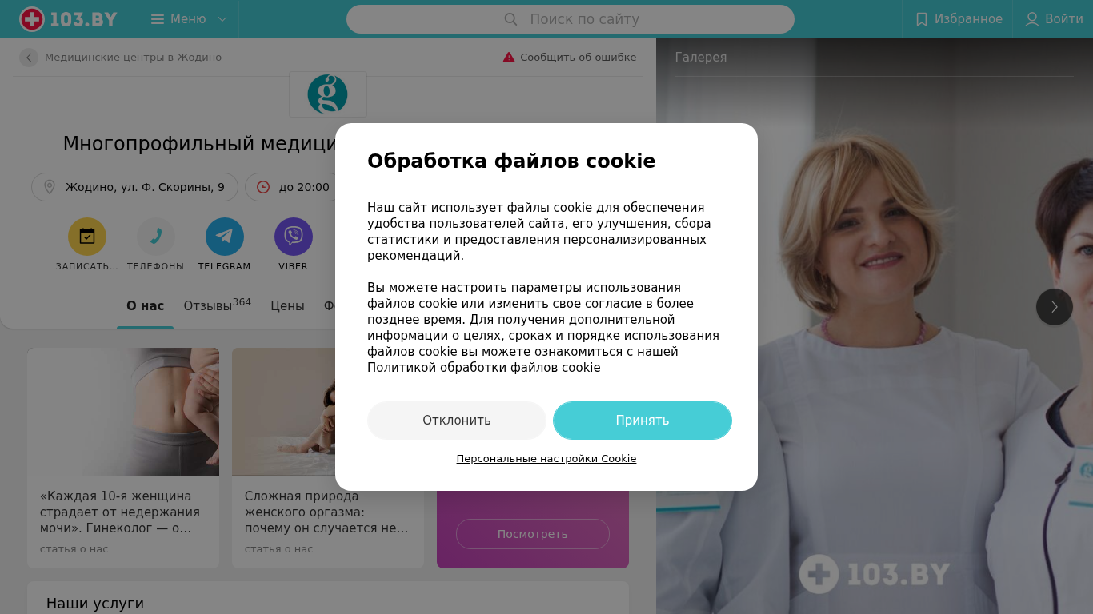Expand the Меню dropdown
Screen dimensions: 1093x614
[189, 19]
